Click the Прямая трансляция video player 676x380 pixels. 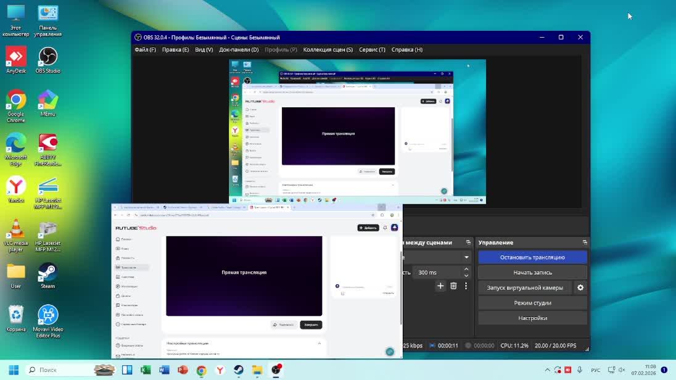click(244, 276)
